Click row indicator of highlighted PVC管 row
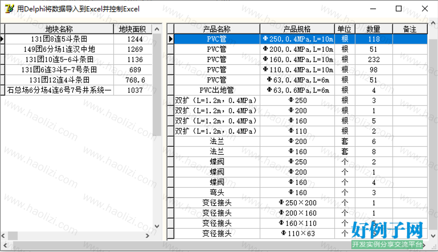Viewport: 438px width, 252px height. point(170,39)
